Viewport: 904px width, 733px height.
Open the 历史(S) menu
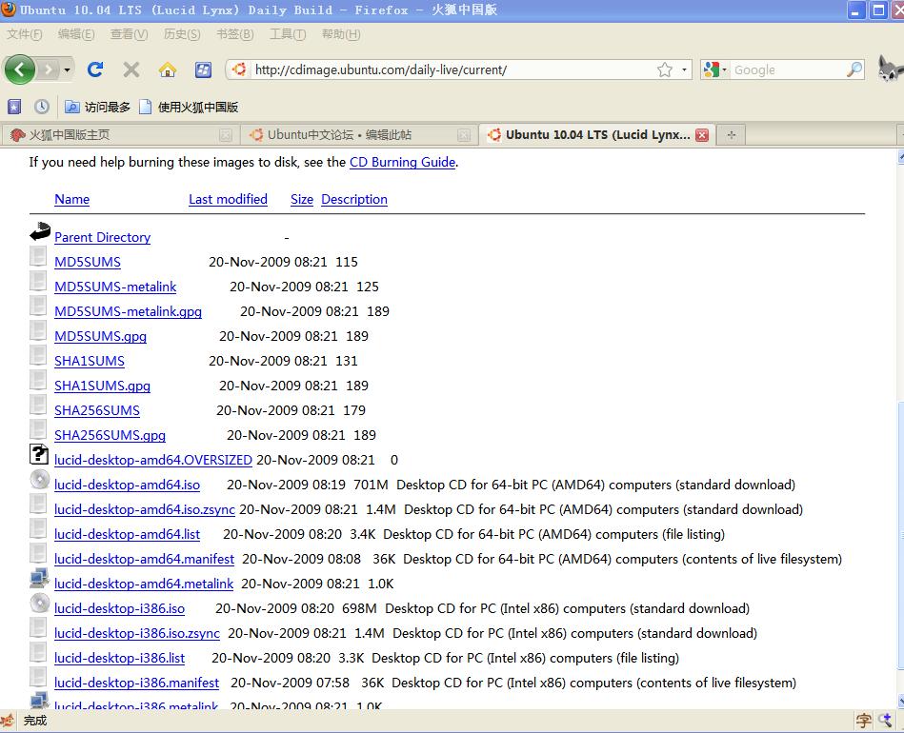(x=182, y=34)
